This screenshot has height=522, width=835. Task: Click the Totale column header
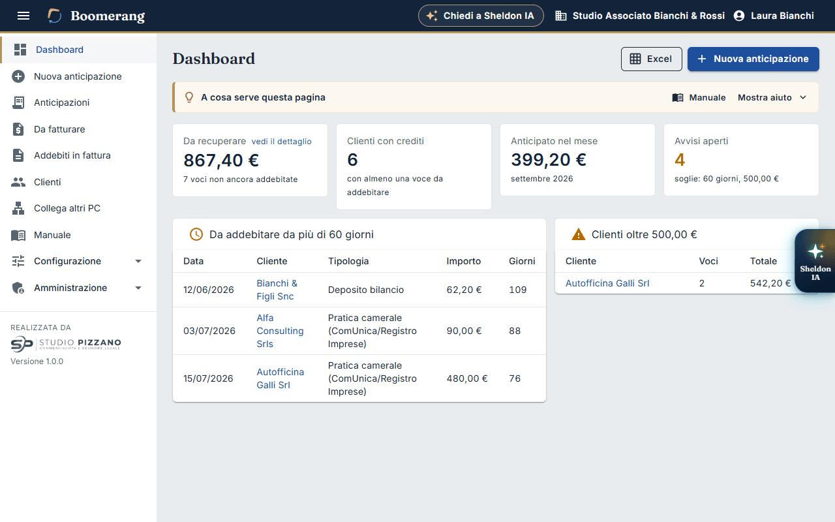[x=763, y=261]
